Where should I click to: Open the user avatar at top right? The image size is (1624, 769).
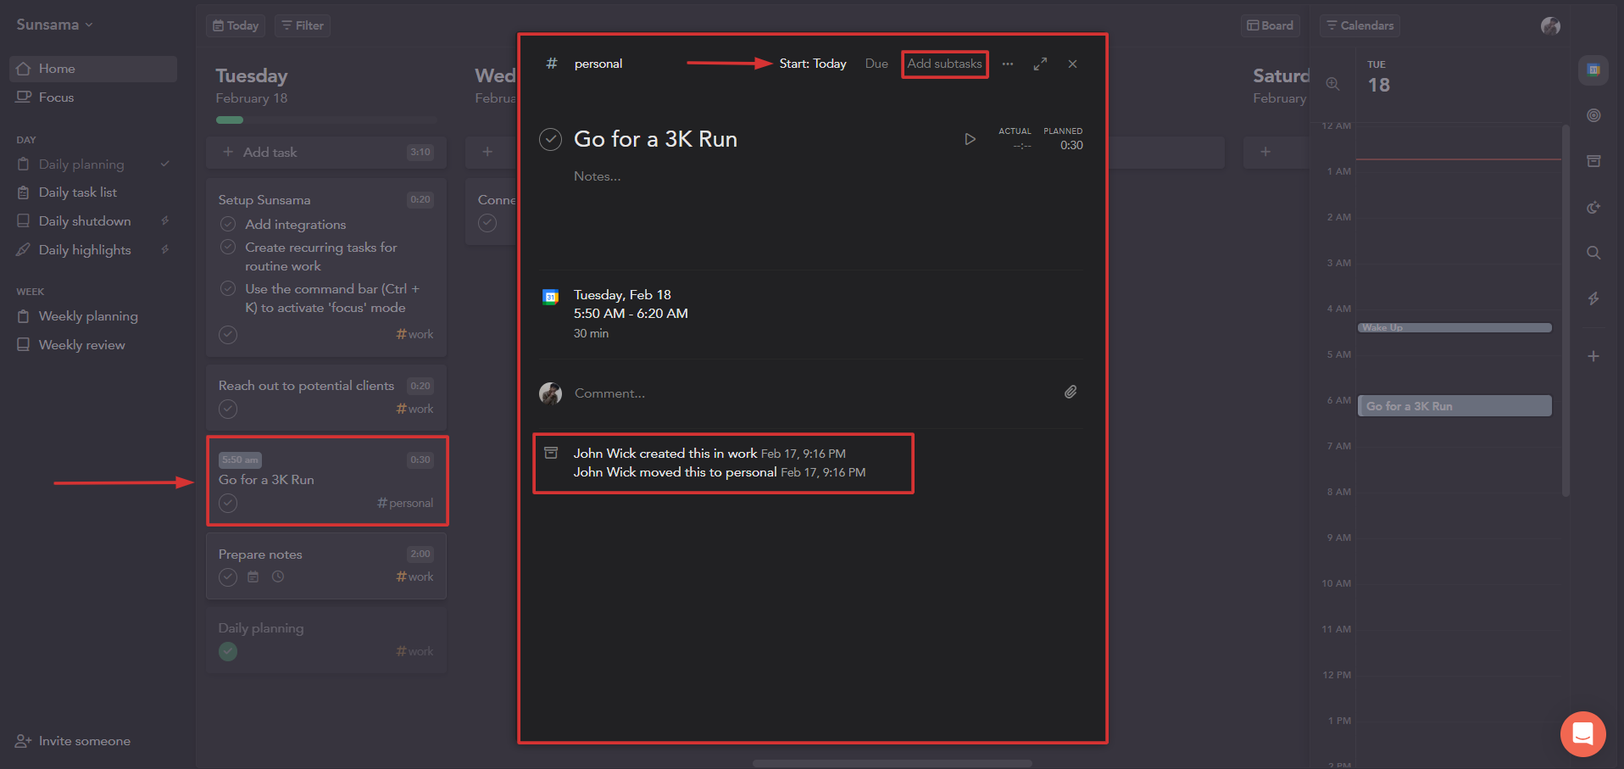[x=1550, y=25]
